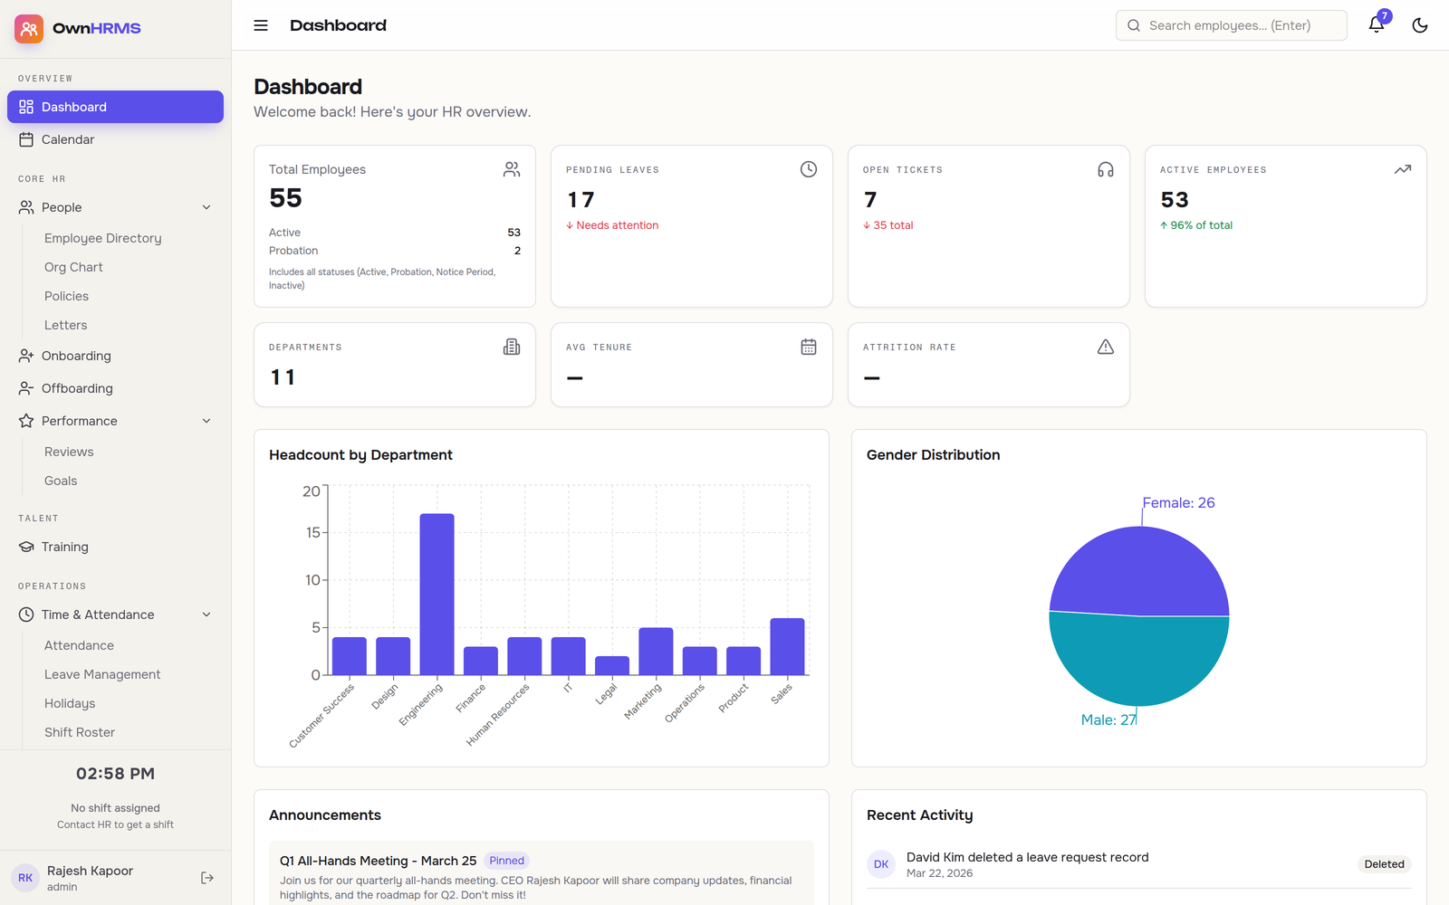
Task: Toggle the hamburger sidebar menu
Action: click(261, 25)
